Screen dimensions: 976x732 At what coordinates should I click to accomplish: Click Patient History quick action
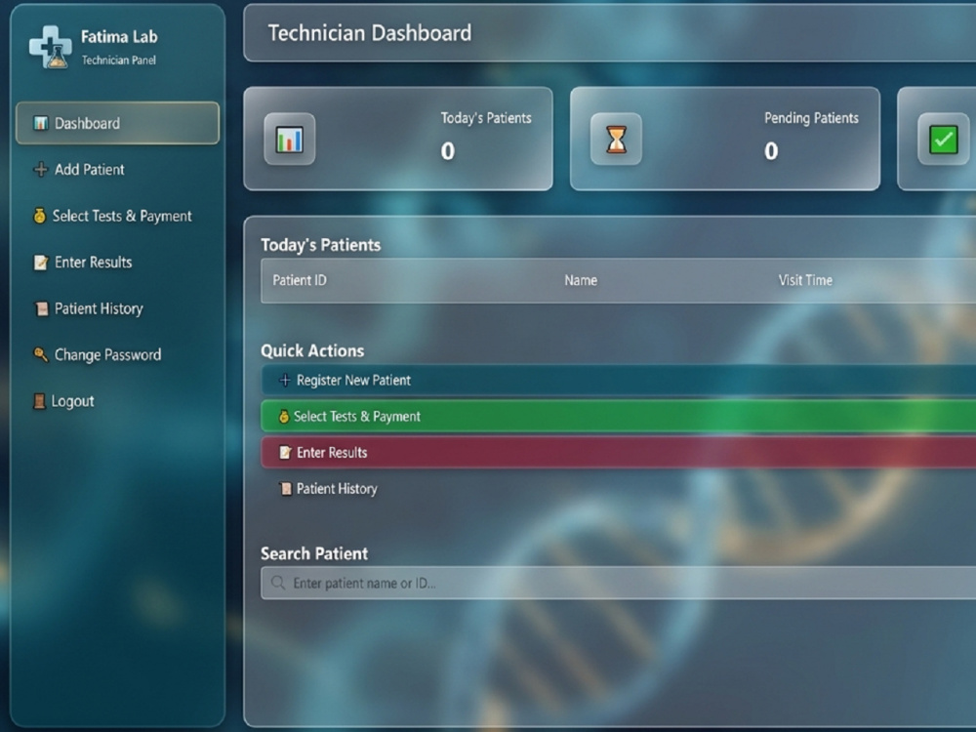618,489
